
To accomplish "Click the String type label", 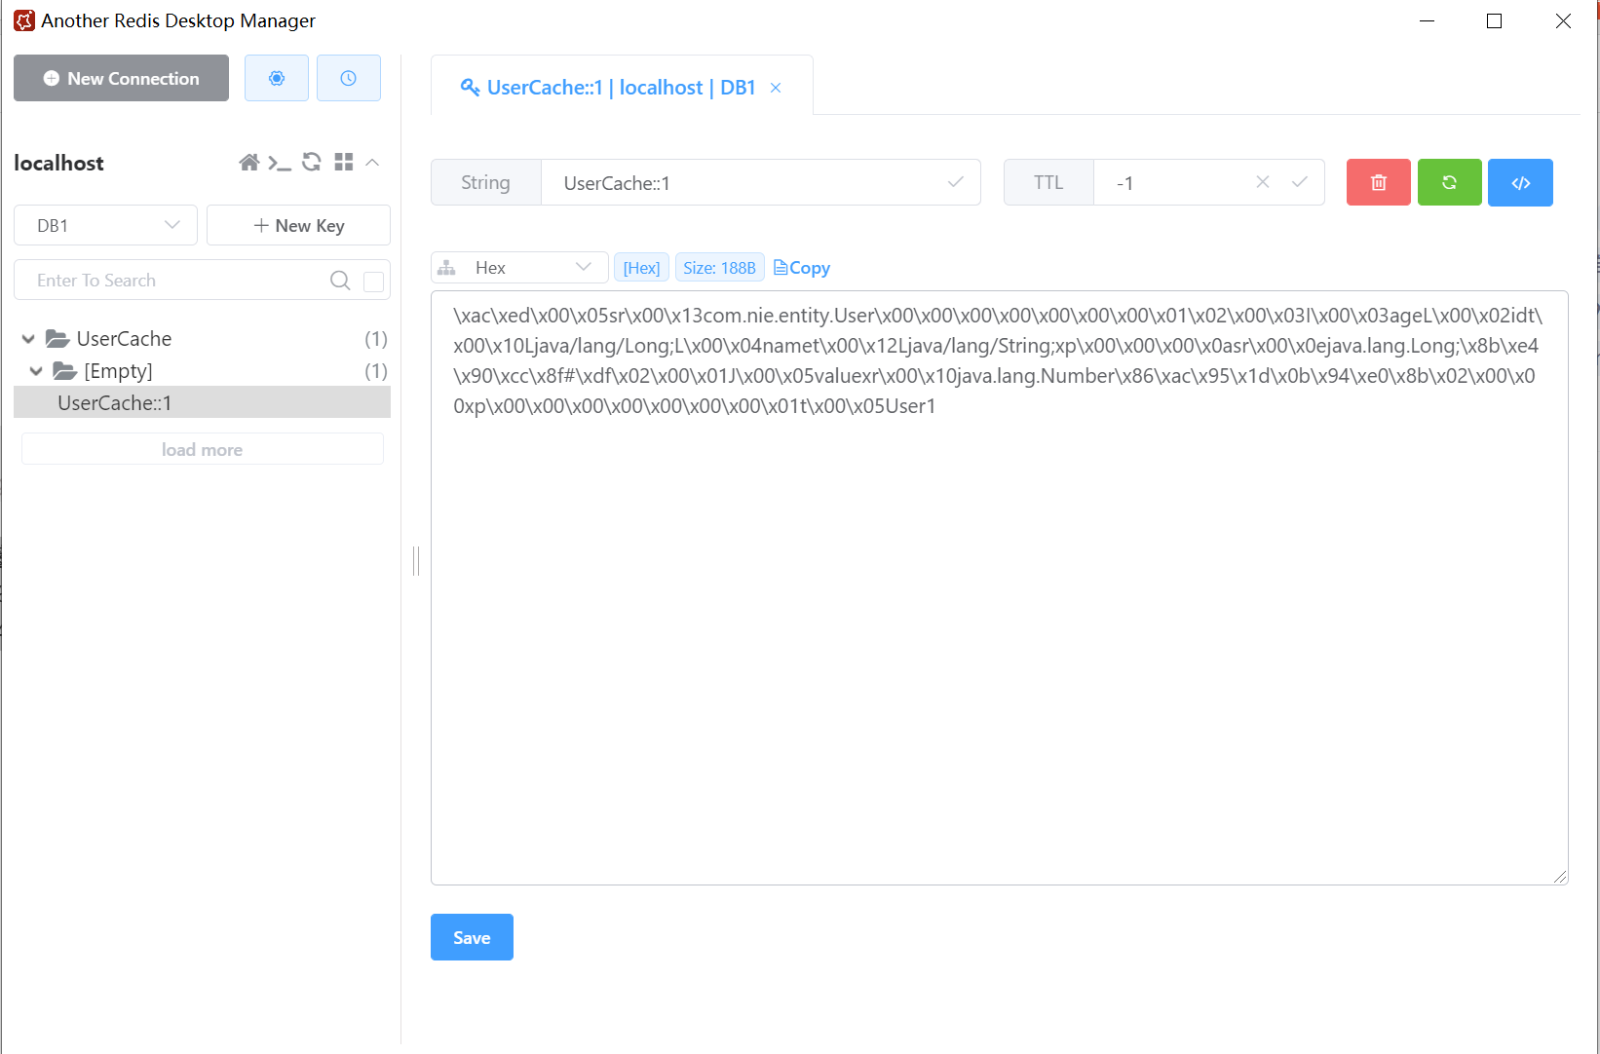I will coord(485,182).
